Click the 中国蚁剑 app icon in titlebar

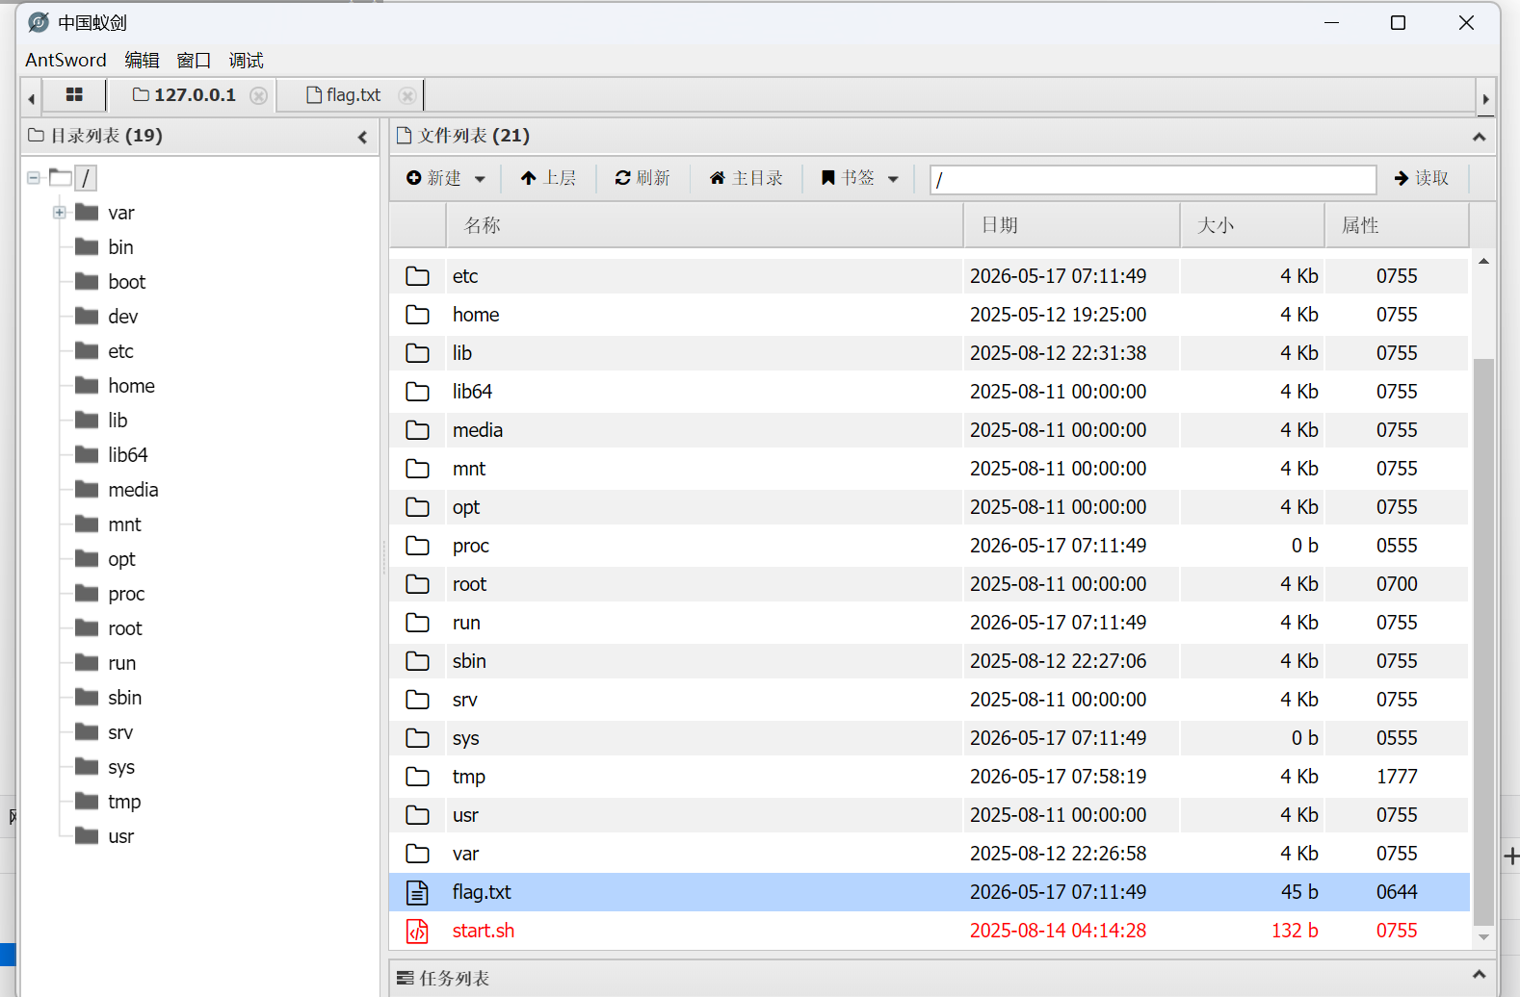pyautogui.click(x=39, y=22)
